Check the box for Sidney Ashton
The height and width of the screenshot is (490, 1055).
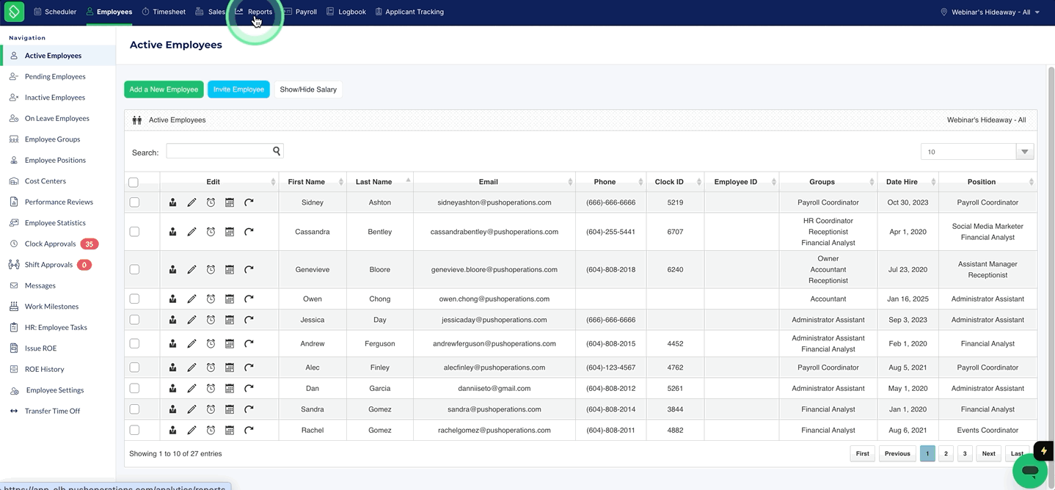coord(134,202)
